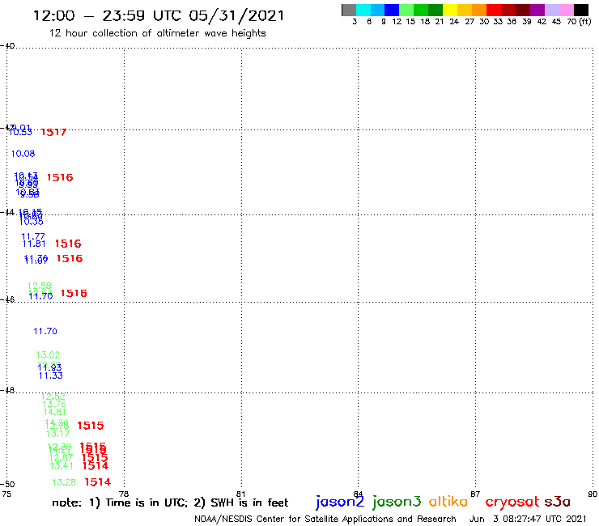Screen dimensions: 599x526
Task: Click the '24' label under the color scale
Action: [x=454, y=22]
